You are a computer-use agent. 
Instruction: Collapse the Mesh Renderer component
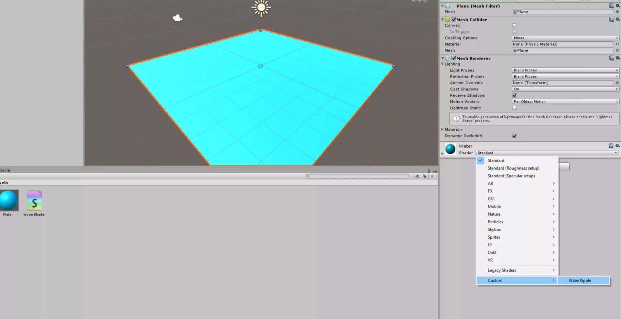[x=442, y=58]
